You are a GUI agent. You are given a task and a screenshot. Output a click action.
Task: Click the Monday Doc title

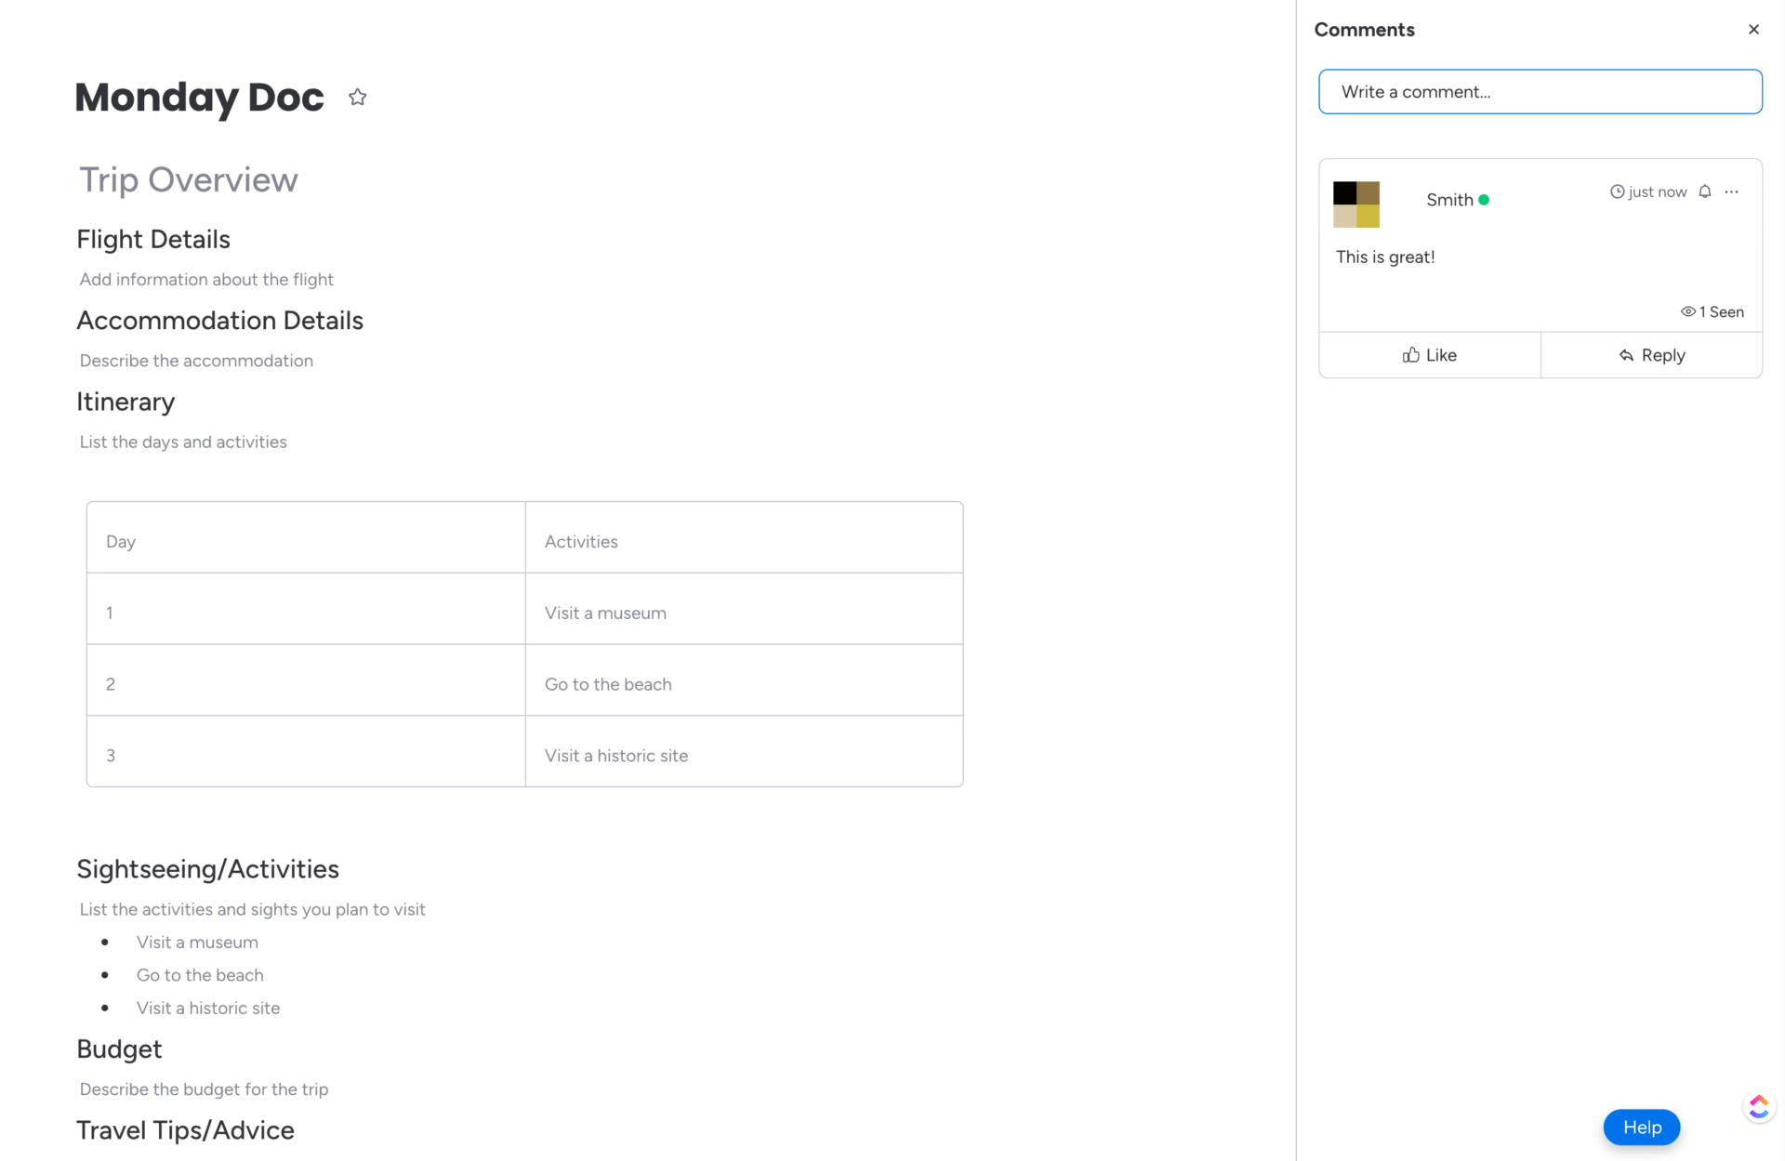[x=199, y=98]
